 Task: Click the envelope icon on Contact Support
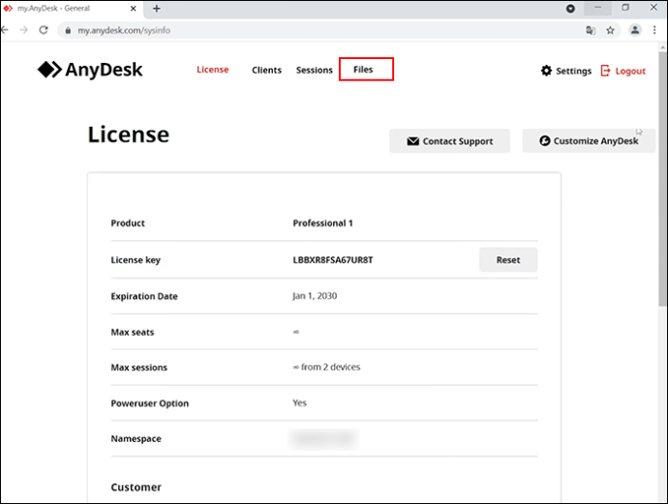pos(412,141)
